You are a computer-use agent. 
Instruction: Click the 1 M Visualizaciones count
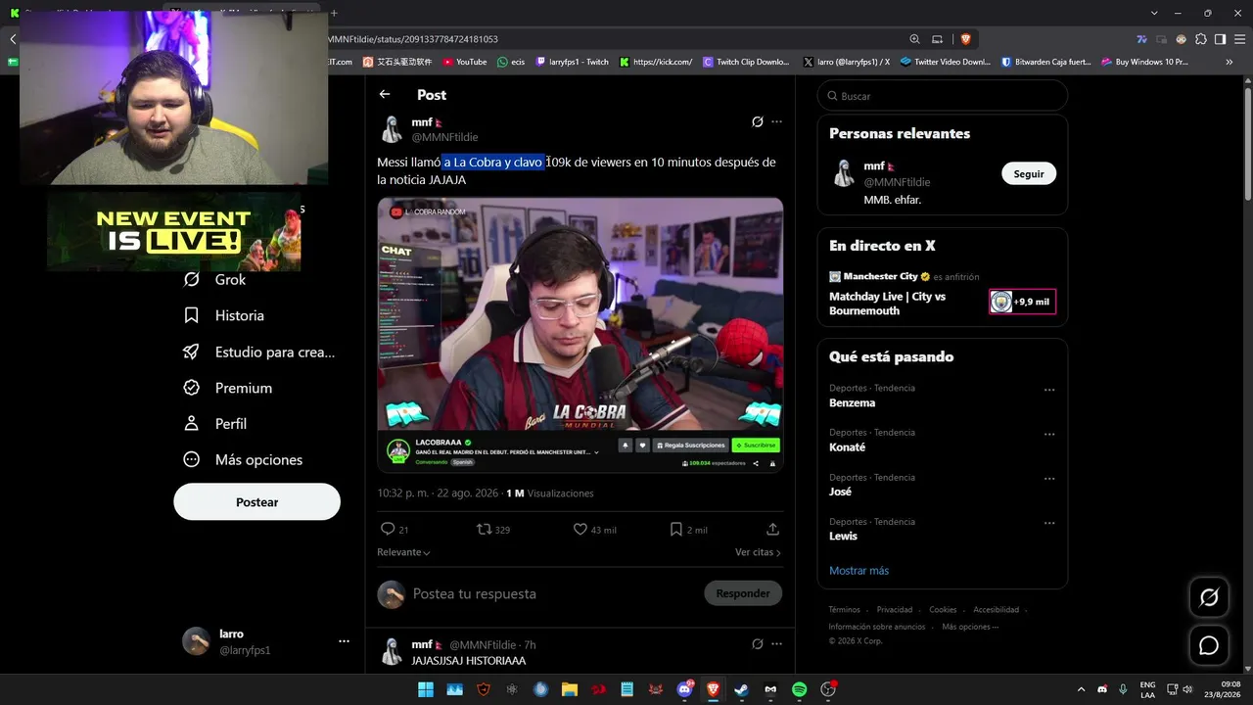coord(549,493)
